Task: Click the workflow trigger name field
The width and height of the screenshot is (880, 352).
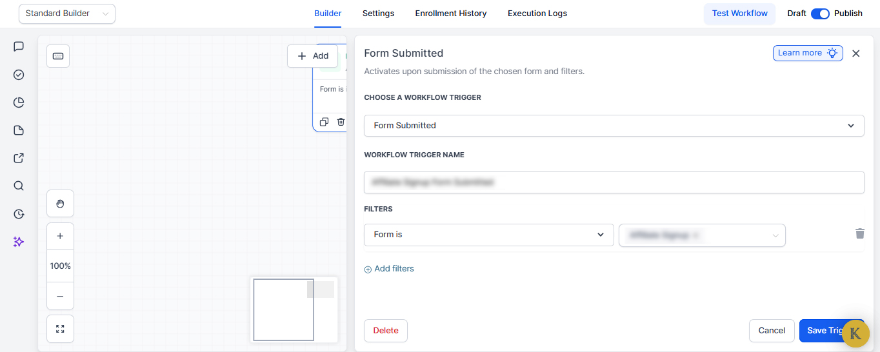Action: pos(614,182)
